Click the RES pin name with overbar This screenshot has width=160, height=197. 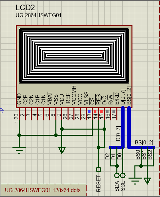[x=98, y=99]
